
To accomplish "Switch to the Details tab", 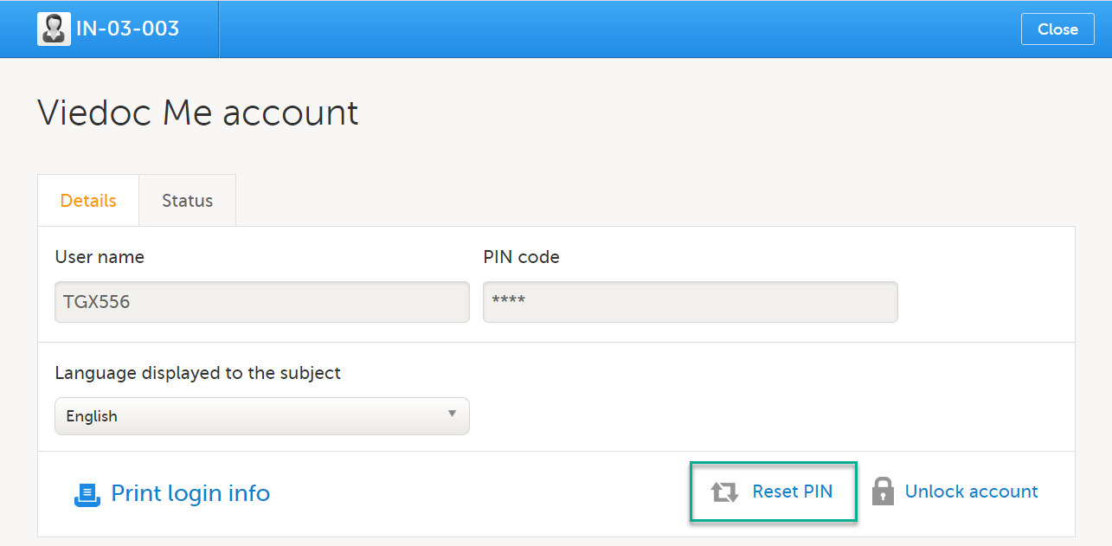I will (x=88, y=201).
